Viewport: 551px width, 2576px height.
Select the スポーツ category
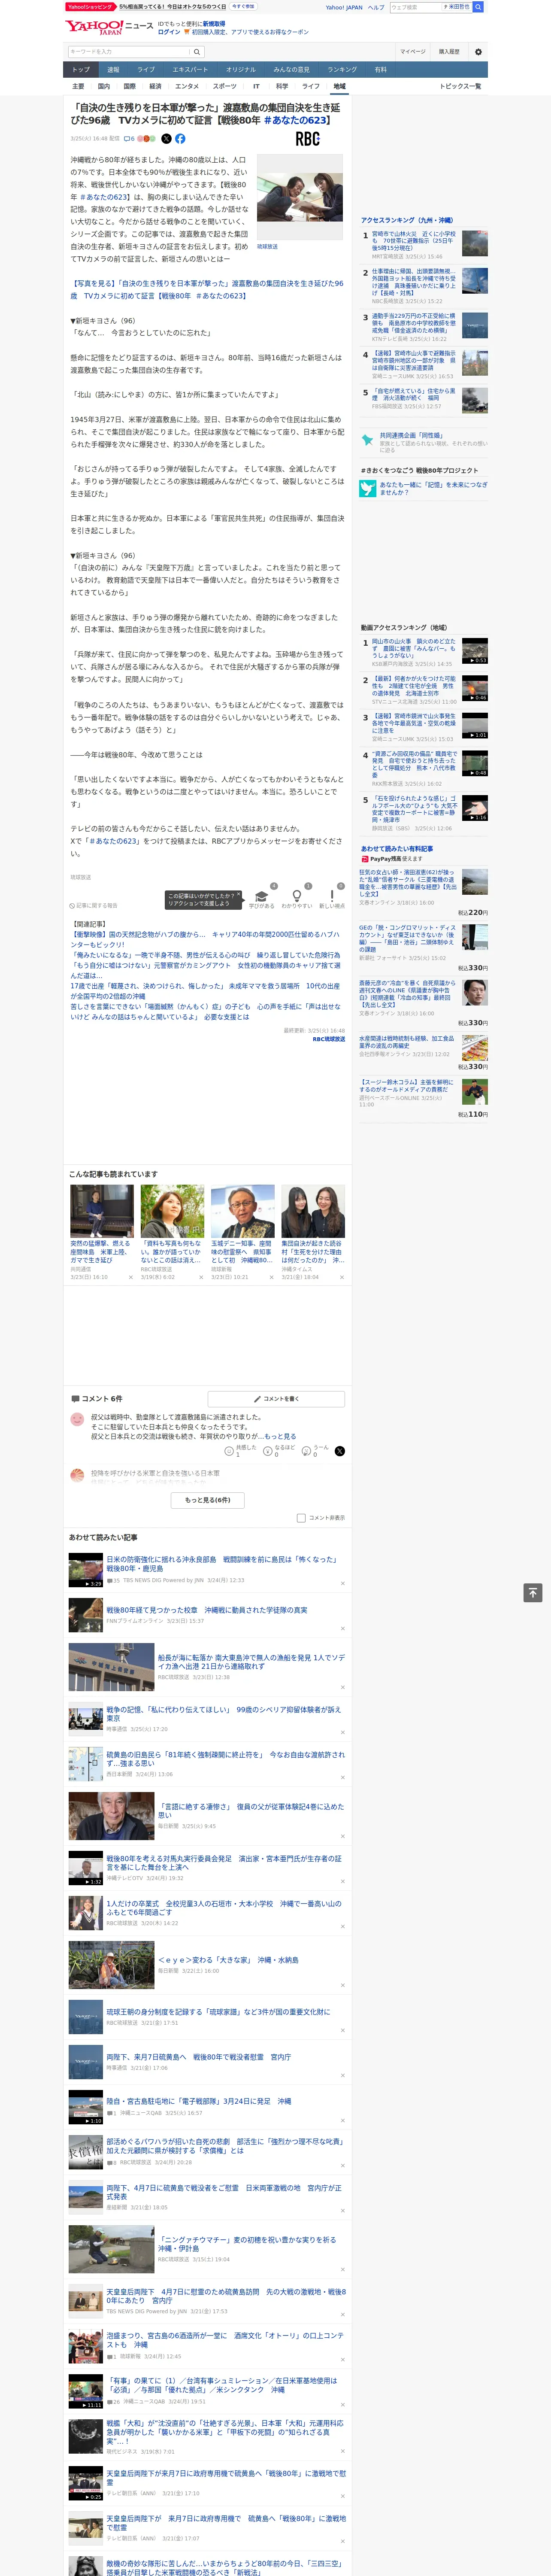tap(225, 86)
